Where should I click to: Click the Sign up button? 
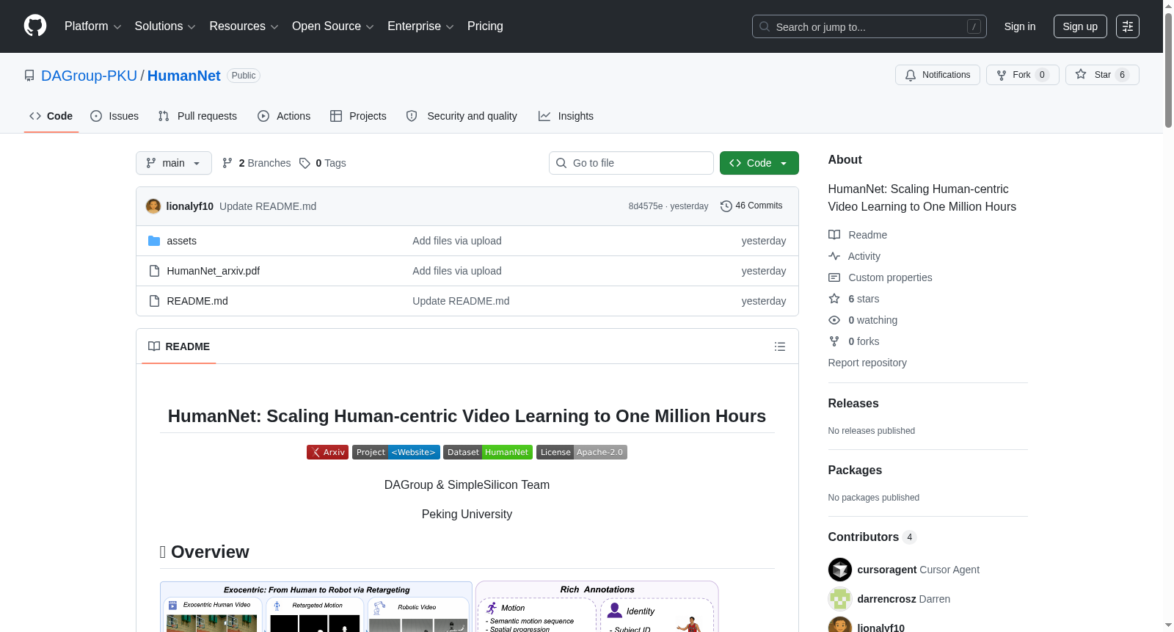[x=1080, y=26]
